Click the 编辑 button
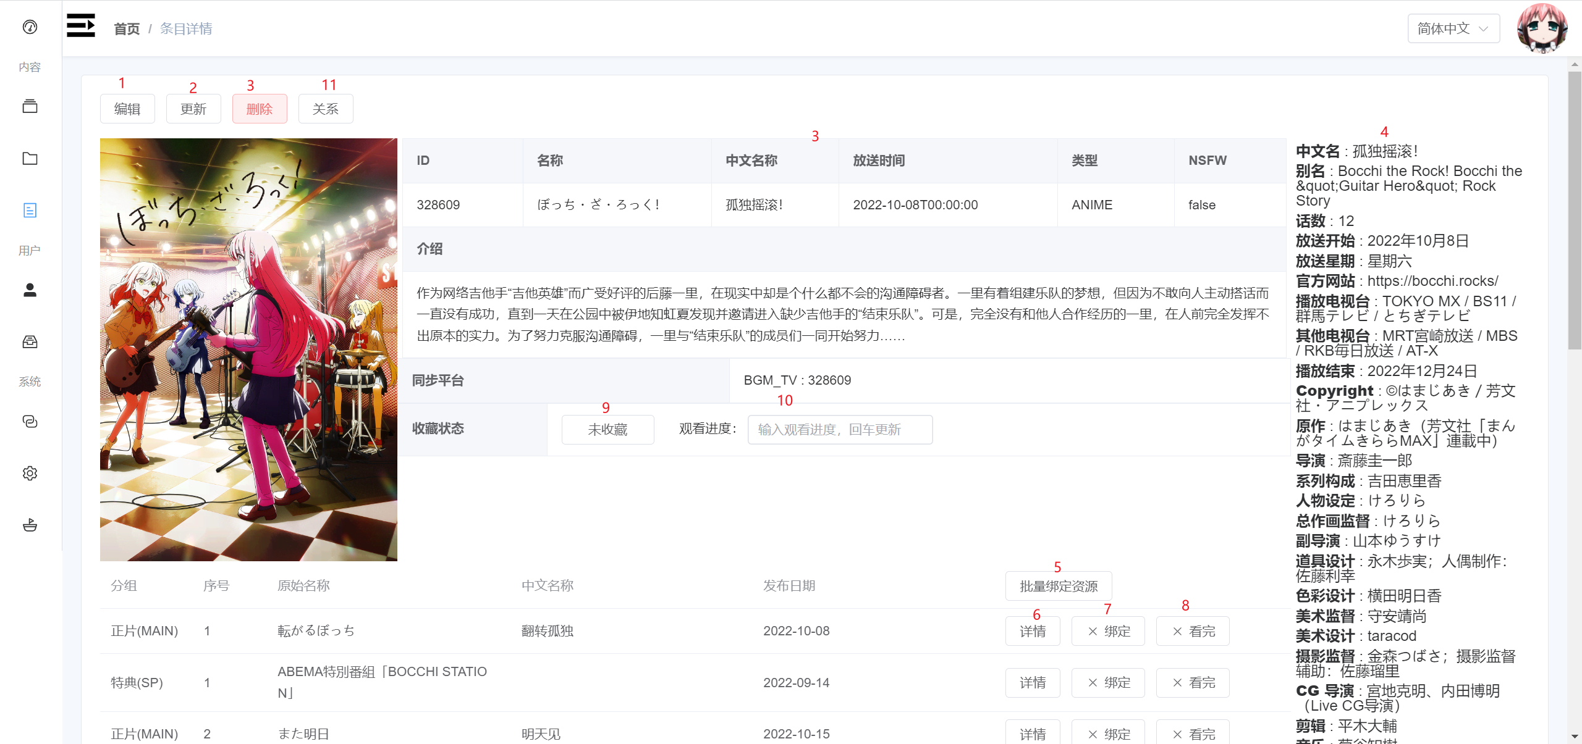Image resolution: width=1582 pixels, height=744 pixels. click(x=127, y=109)
